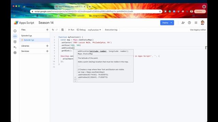Switch to Use legacy editor

pos(198,30)
